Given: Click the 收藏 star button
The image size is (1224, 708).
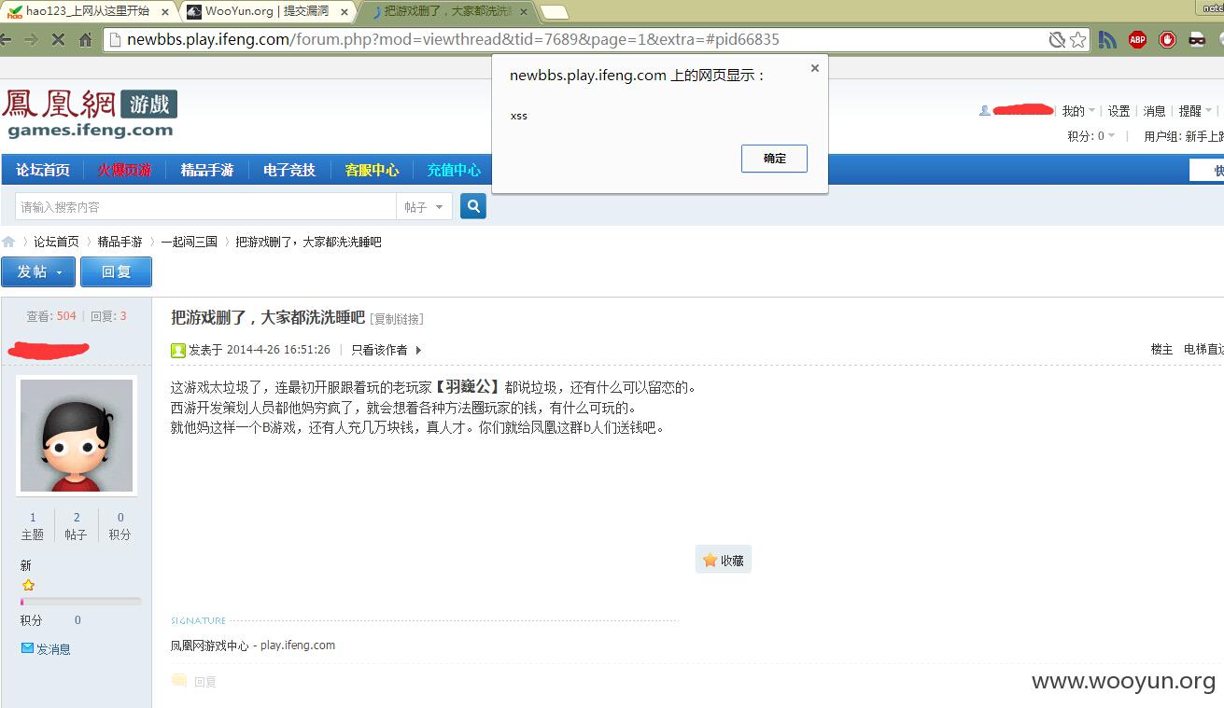Looking at the screenshot, I should coord(724,560).
